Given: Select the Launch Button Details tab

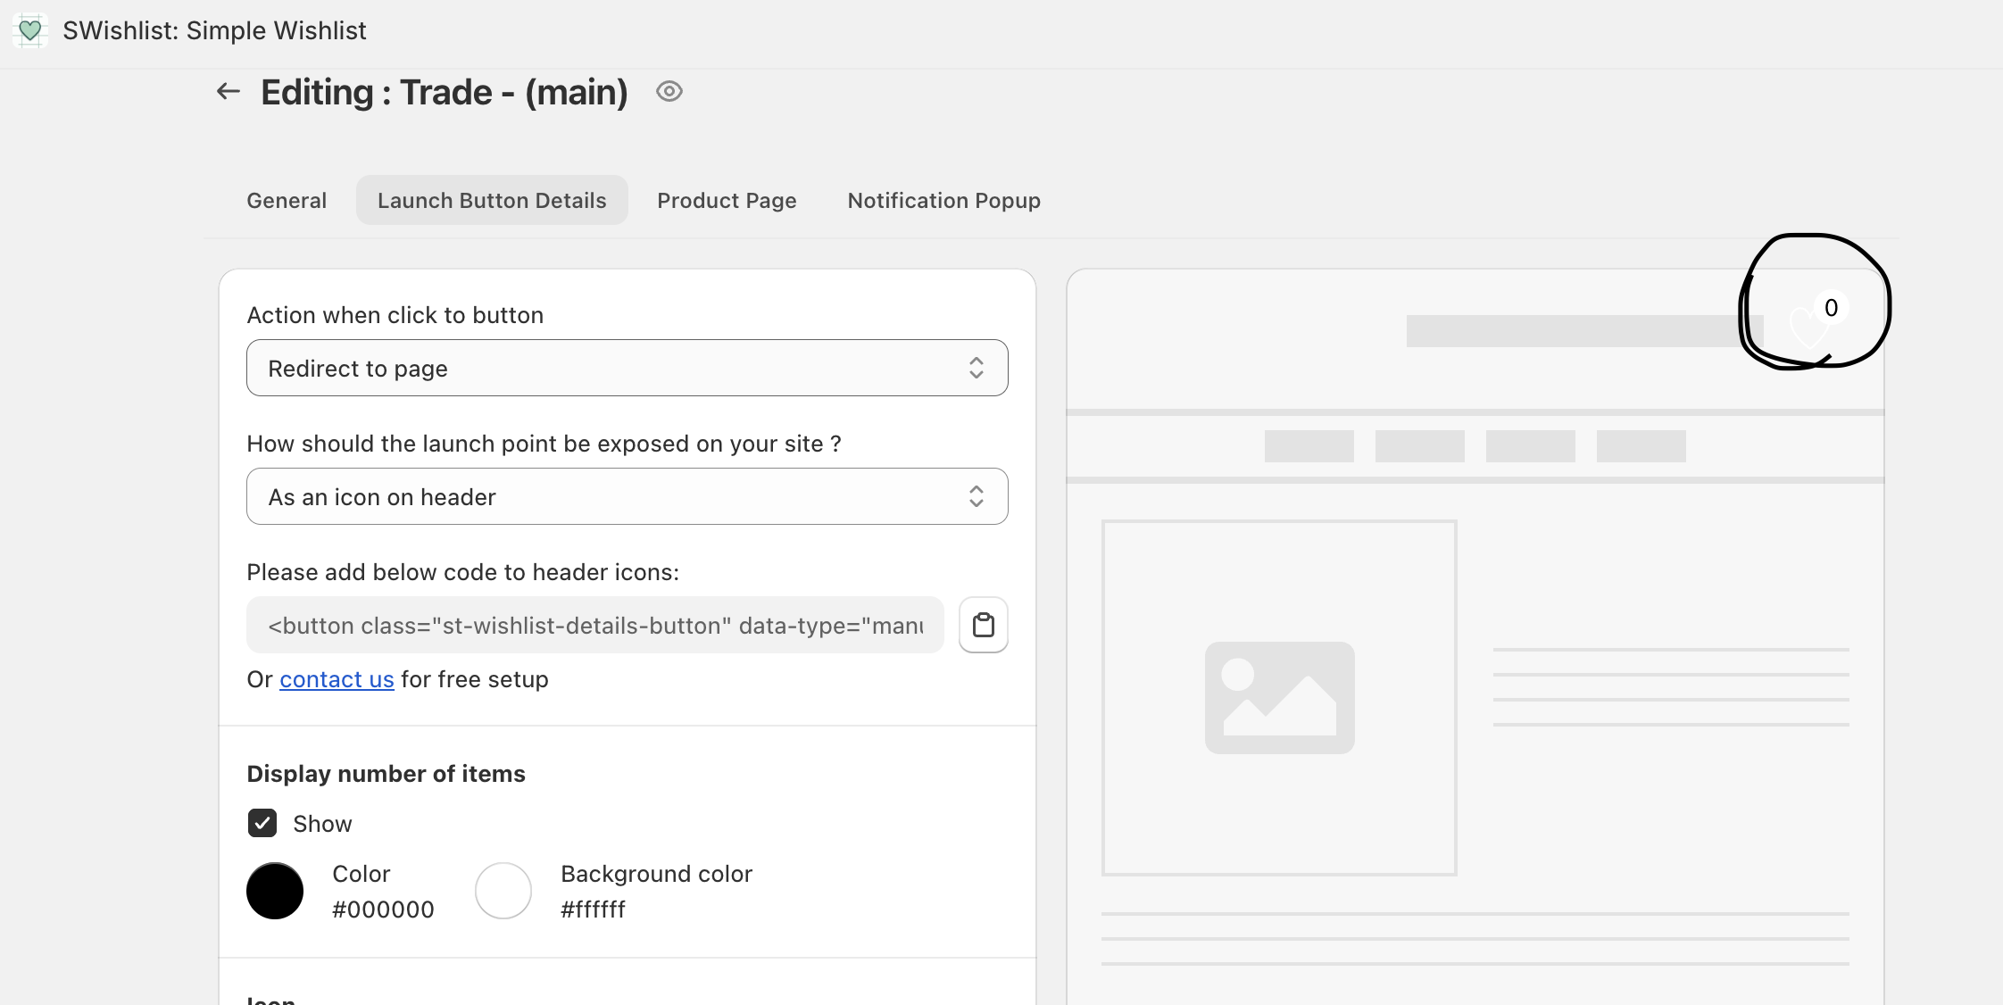Looking at the screenshot, I should tap(492, 200).
